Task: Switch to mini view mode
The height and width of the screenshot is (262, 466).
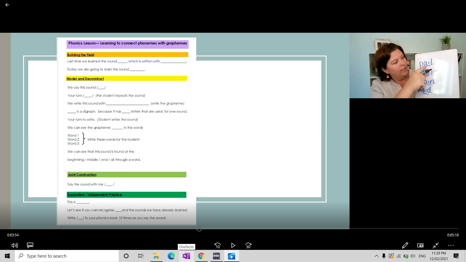Action: (x=420, y=245)
